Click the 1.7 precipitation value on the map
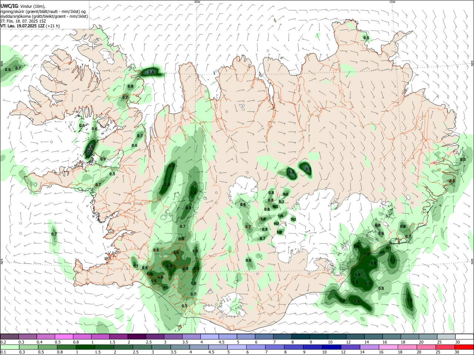The width and height of the screenshot is (474, 355). point(368,284)
